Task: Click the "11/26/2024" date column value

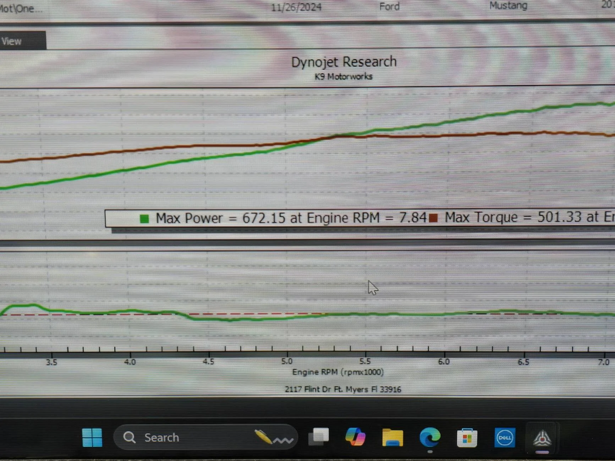Action: coord(296,7)
